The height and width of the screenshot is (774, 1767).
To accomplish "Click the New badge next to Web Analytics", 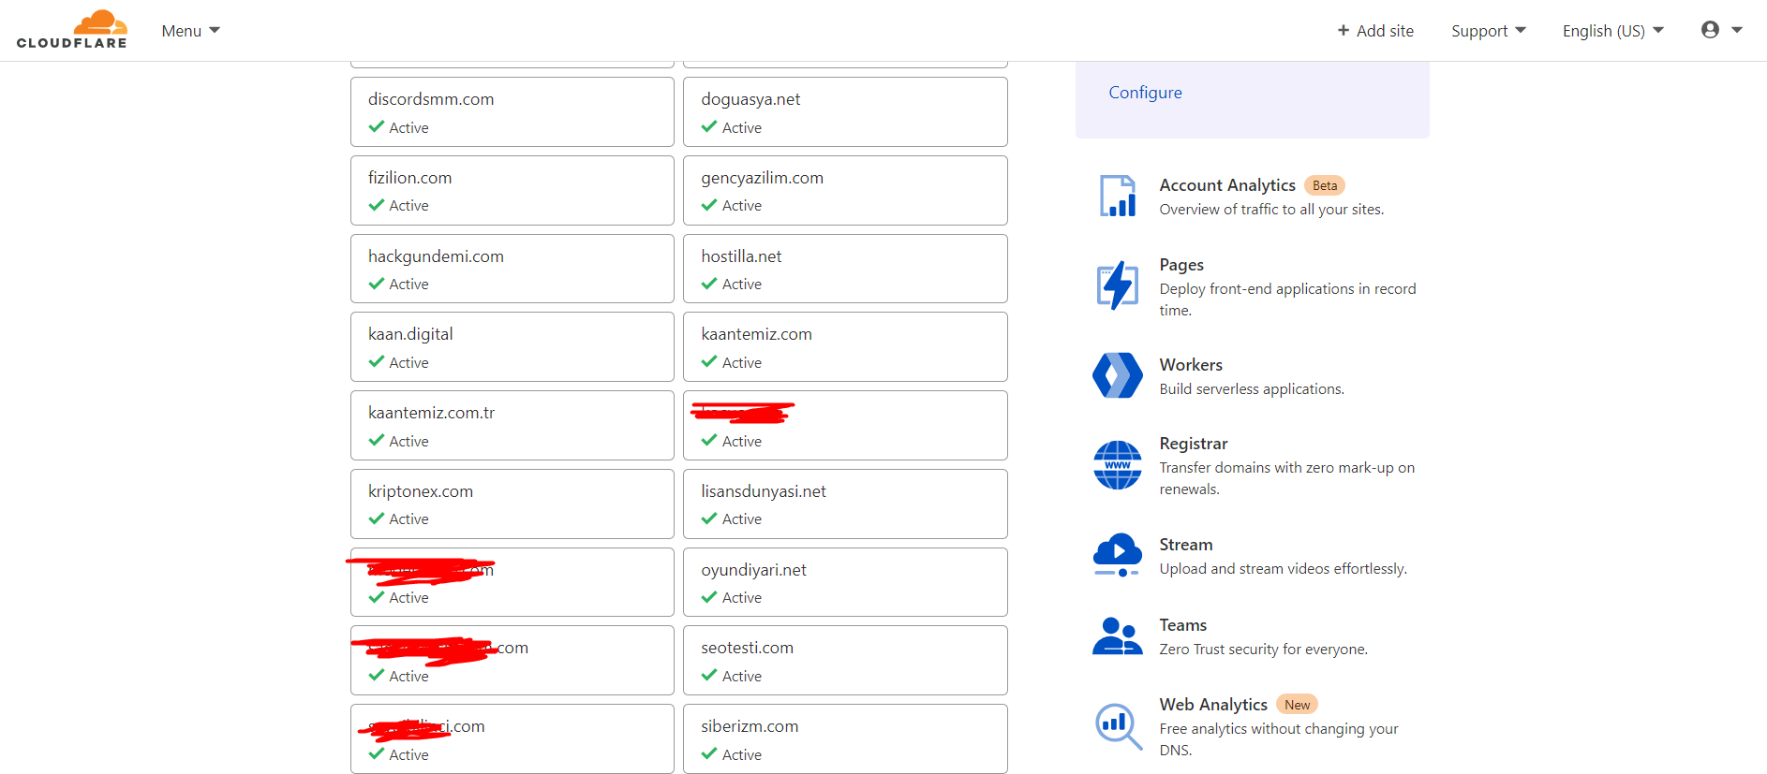I will coord(1298,705).
